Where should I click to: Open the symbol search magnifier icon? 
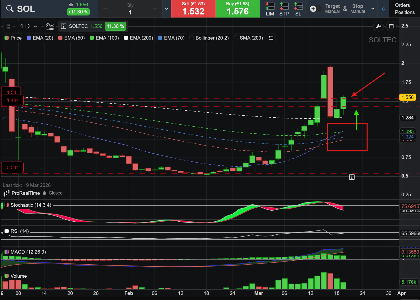[x=10, y=9]
